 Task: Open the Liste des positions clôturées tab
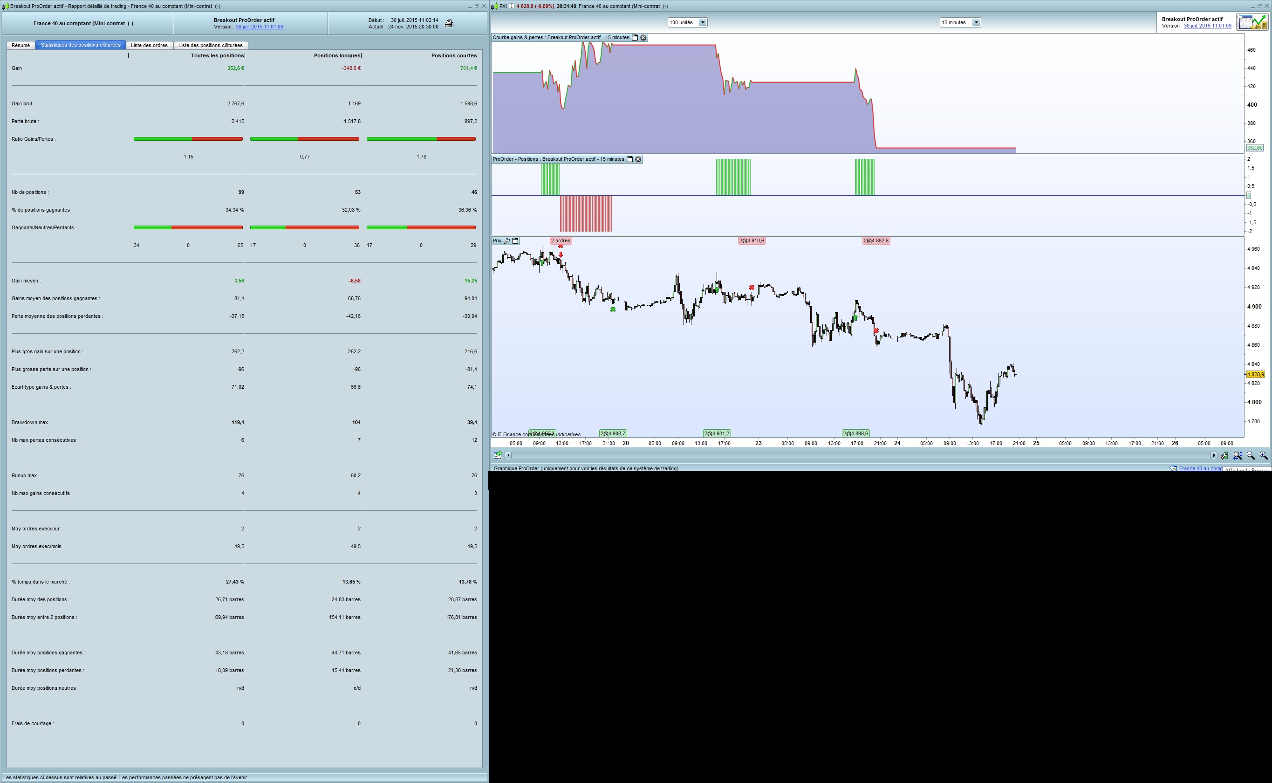tap(210, 45)
